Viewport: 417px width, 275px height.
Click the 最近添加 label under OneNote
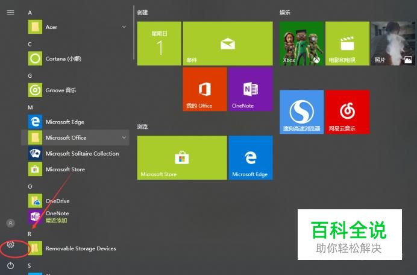point(57,220)
